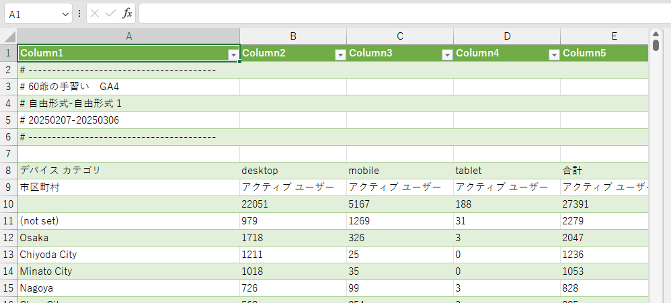Open the Name Box dropdown arrow
671x303 pixels.
pos(65,13)
